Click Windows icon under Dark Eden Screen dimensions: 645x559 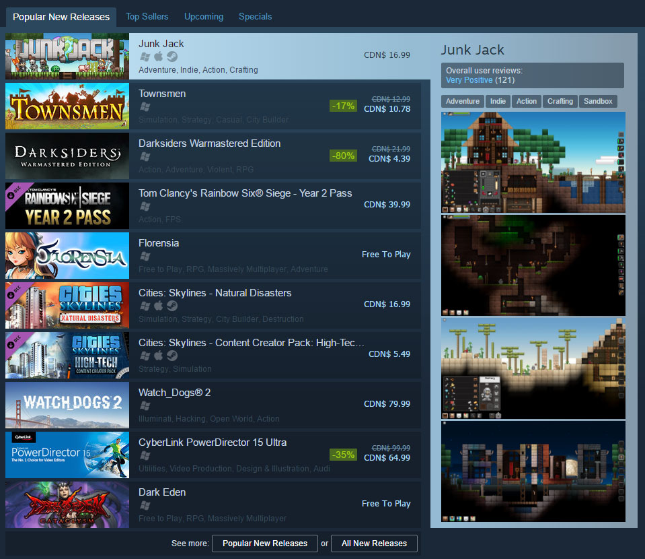click(x=145, y=505)
